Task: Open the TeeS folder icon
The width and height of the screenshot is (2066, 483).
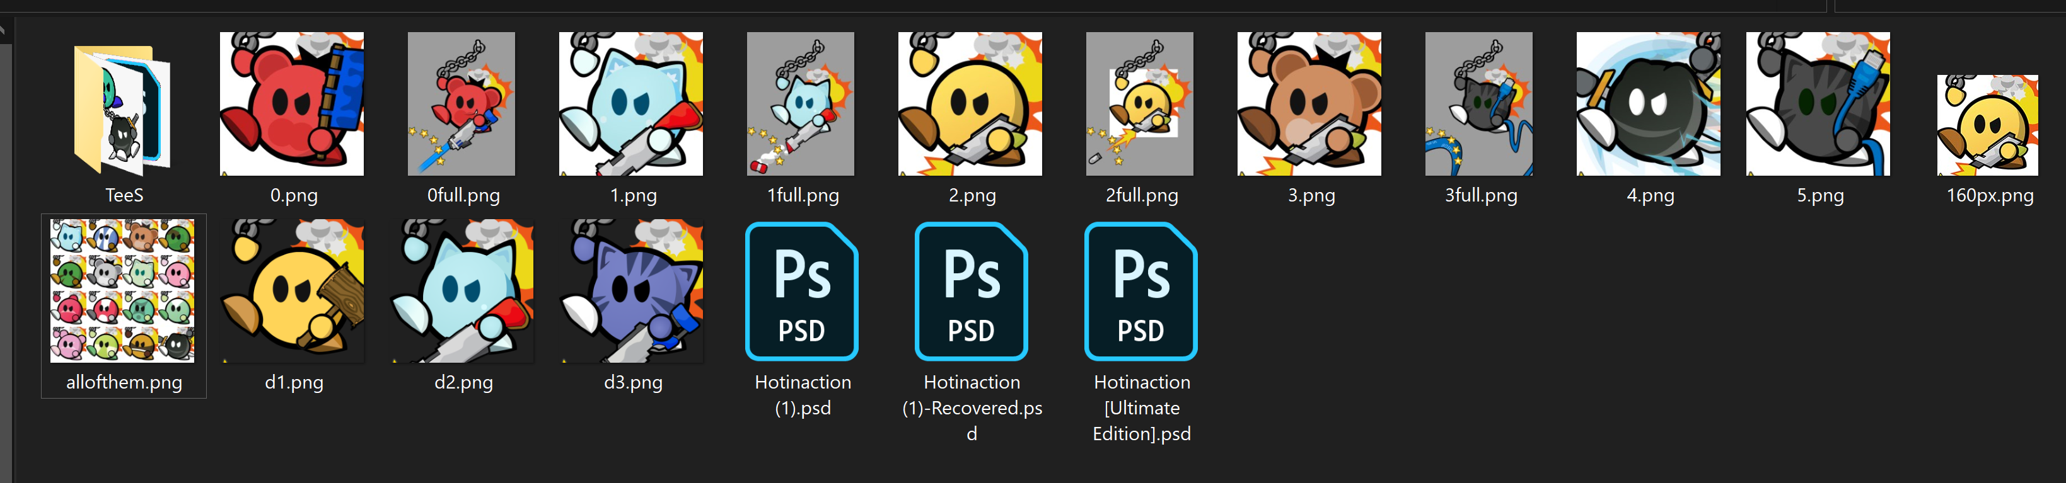Action: tap(123, 110)
